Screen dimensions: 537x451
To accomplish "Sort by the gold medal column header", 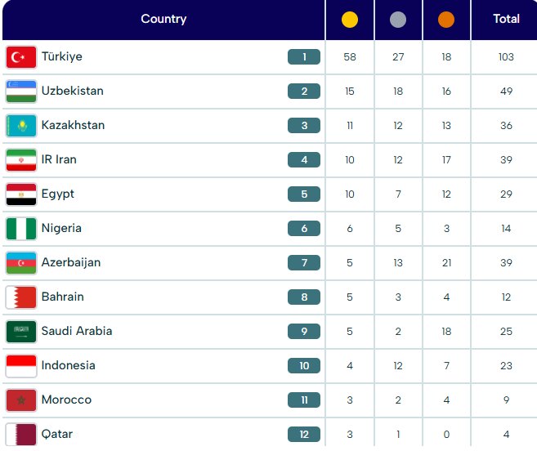I will (x=350, y=20).
